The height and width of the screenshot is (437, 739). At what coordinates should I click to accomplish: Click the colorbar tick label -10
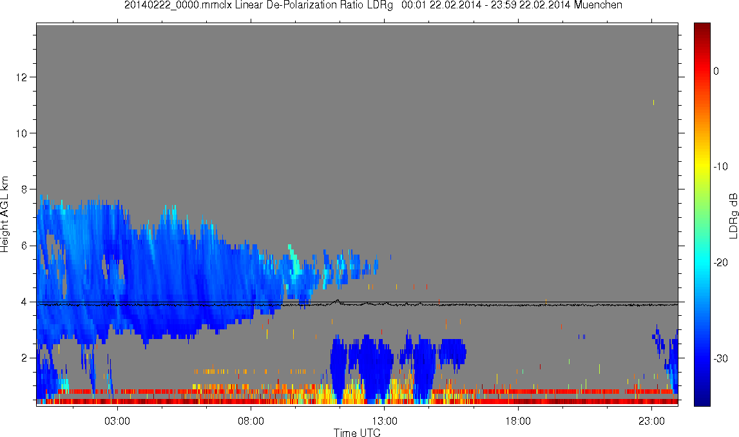tap(720, 166)
